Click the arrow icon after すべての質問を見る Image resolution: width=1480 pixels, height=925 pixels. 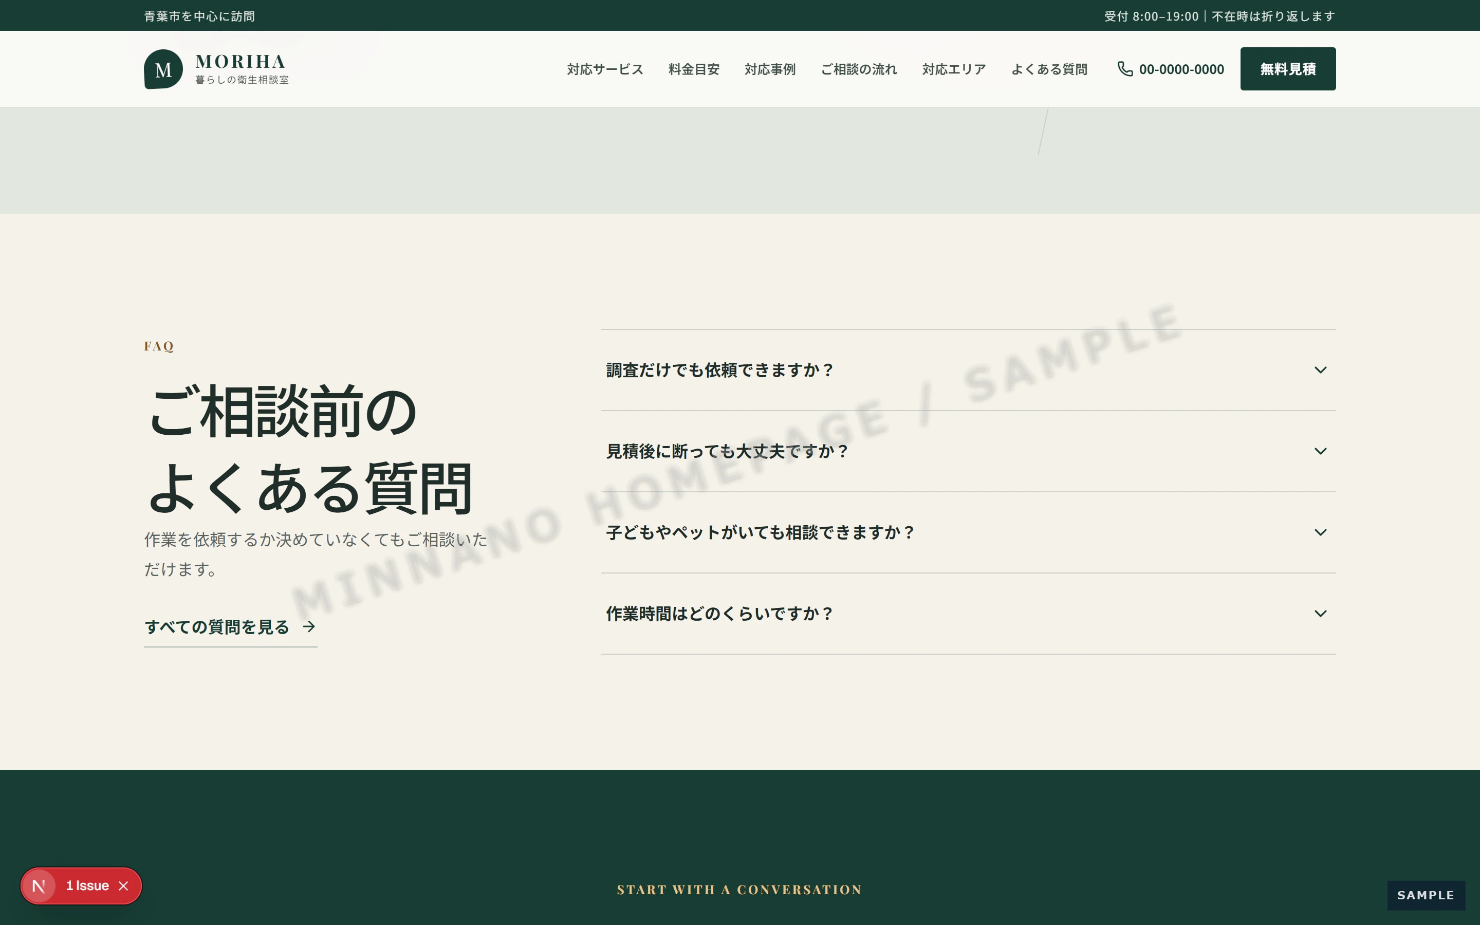pyautogui.click(x=309, y=626)
